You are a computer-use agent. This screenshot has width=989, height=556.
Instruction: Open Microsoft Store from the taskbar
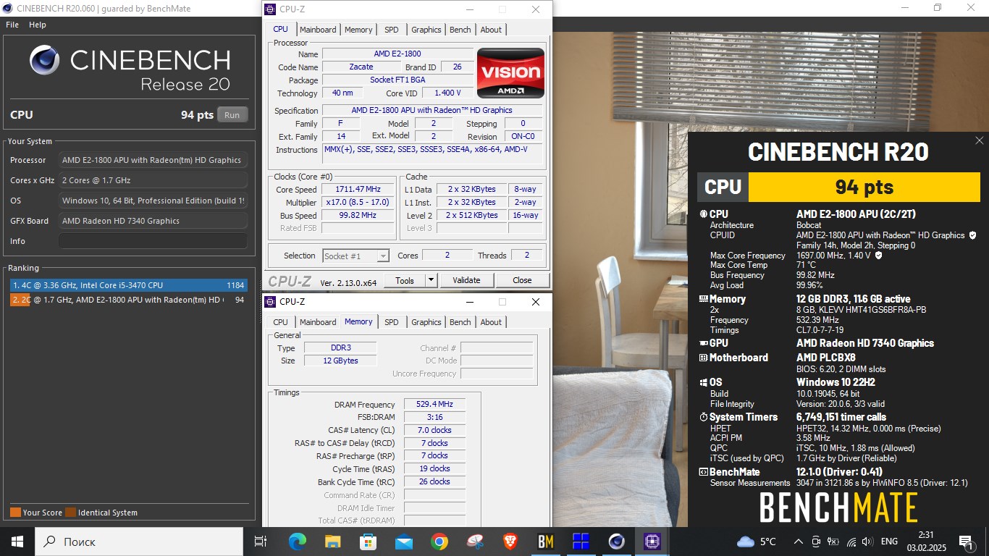368,542
